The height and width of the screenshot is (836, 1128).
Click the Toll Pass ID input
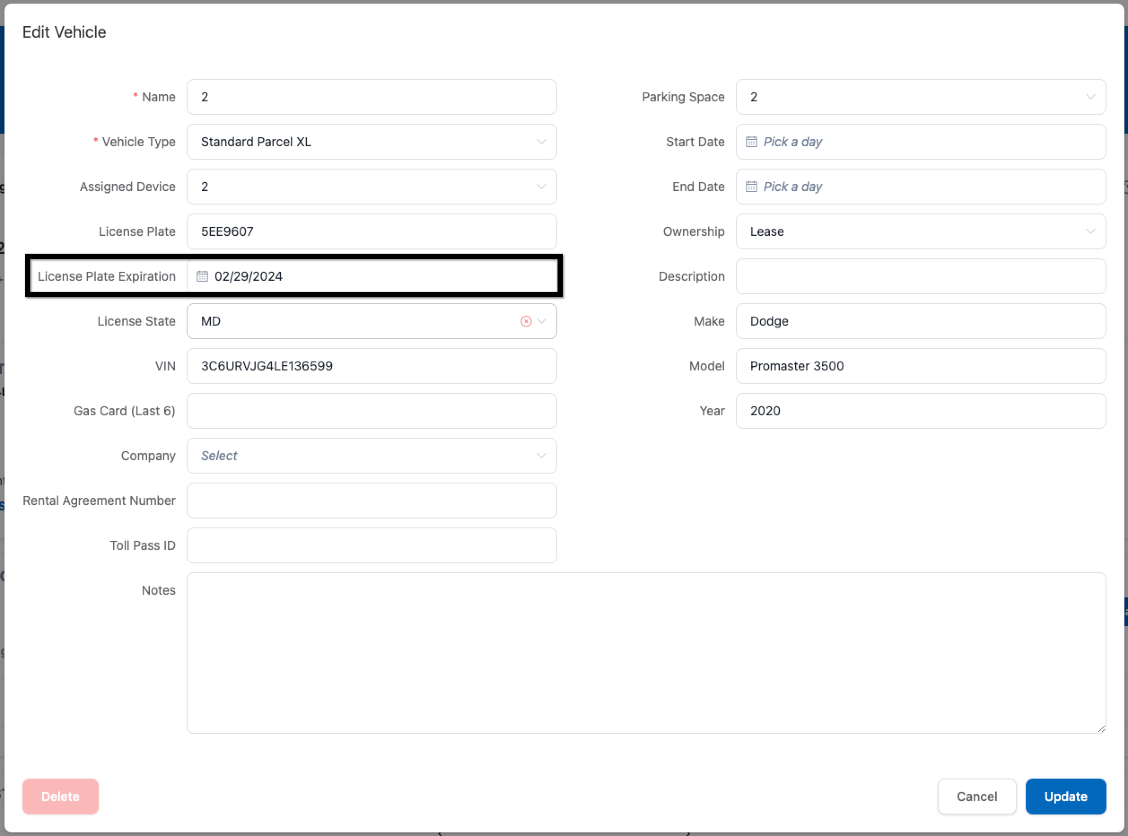pos(371,545)
